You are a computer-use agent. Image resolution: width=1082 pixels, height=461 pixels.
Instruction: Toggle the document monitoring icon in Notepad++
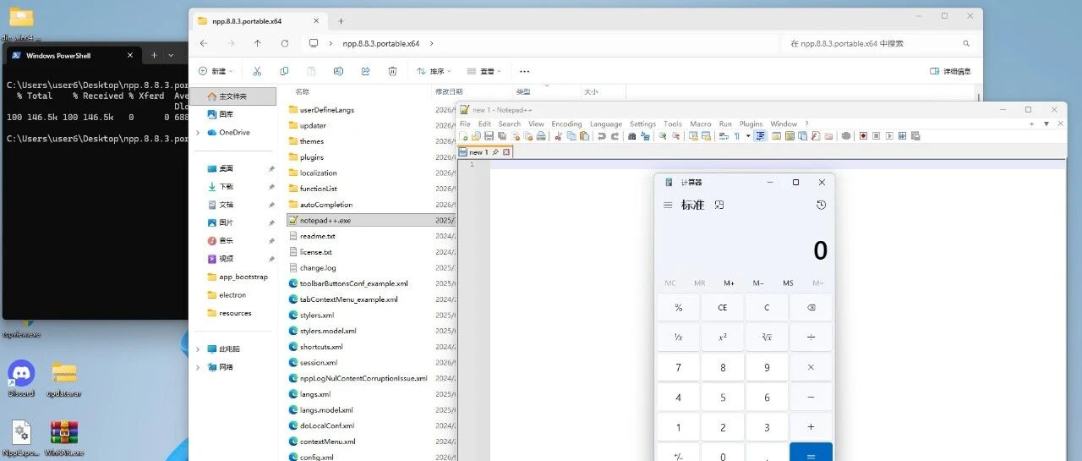(x=845, y=135)
